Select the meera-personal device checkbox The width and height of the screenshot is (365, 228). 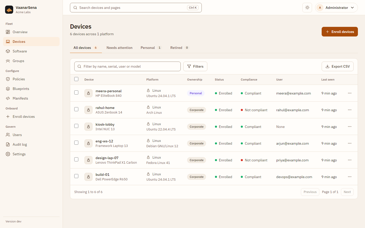(76, 92)
